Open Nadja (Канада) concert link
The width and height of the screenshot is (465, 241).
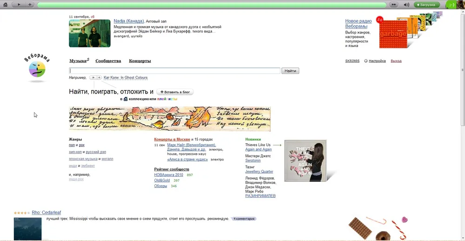(x=129, y=21)
